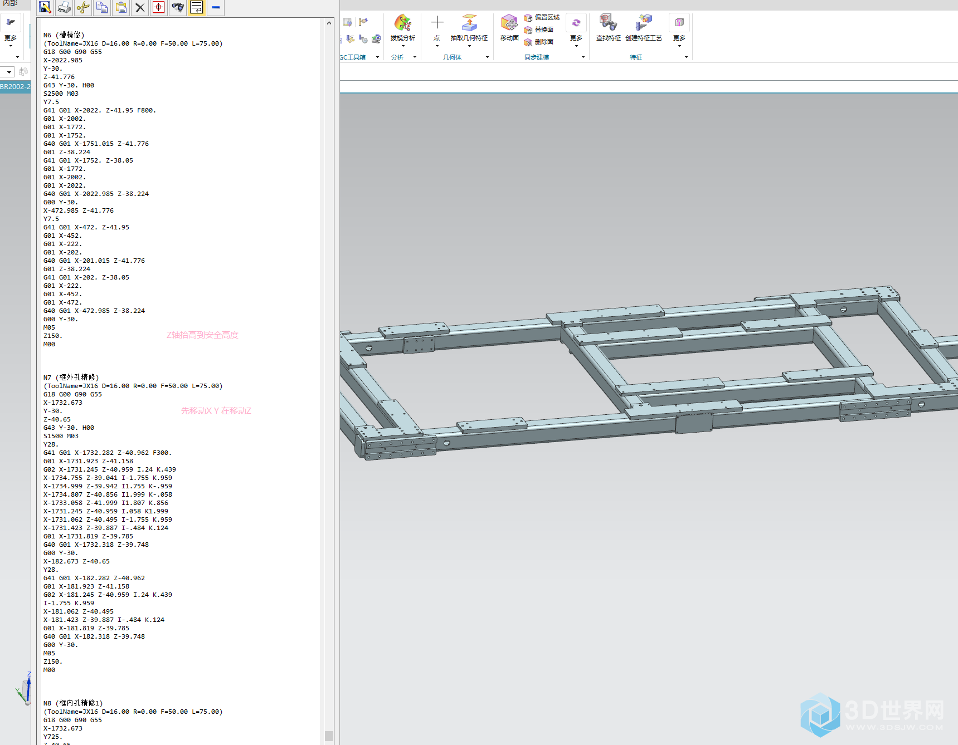
Task: Click pink note '先移动X Y 在移动Z'
Action: click(216, 411)
